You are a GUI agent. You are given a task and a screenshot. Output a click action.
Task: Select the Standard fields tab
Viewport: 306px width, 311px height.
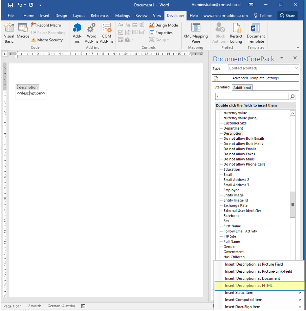click(x=222, y=87)
